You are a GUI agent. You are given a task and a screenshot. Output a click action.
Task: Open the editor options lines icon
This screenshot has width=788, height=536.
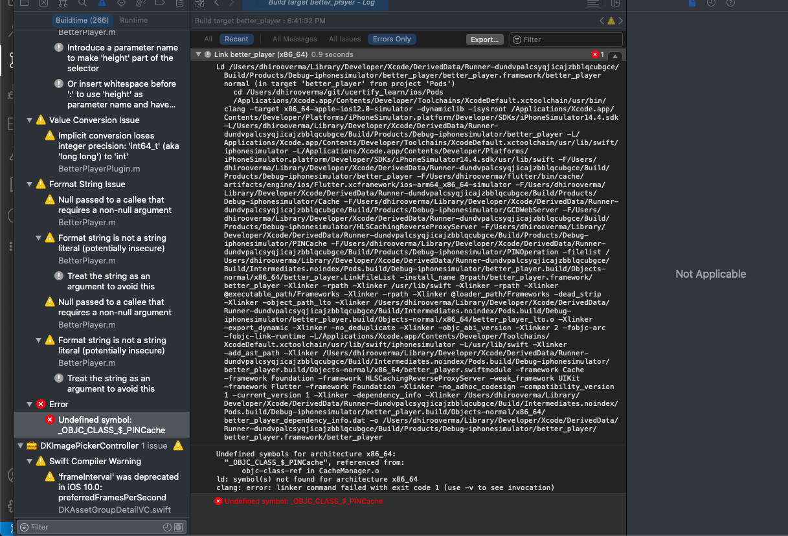[593, 3]
